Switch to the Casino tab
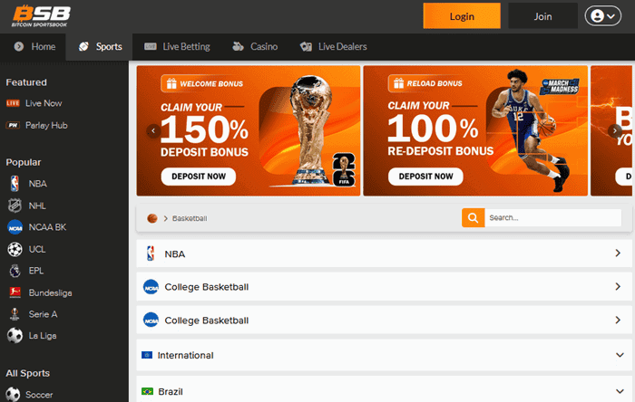635x402 pixels. click(x=255, y=47)
